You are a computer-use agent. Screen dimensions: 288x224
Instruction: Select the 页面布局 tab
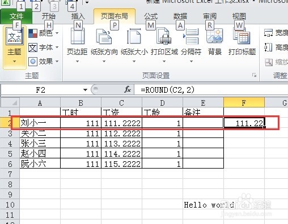115,16
